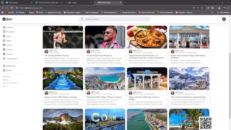This screenshot has width=231, height=130.
Task: Bookmark this page with the star icon
Action: (x=202, y=8)
